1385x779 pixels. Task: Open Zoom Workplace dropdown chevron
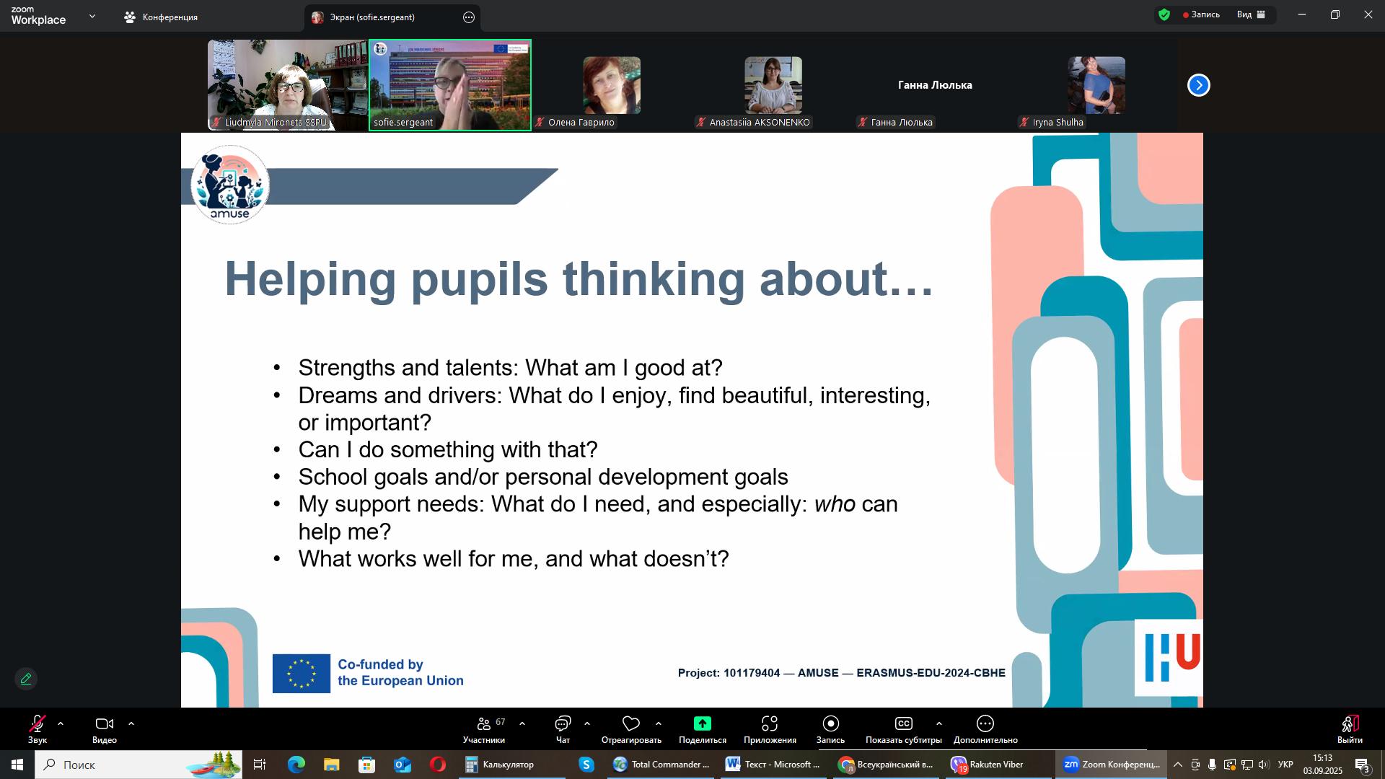(92, 16)
